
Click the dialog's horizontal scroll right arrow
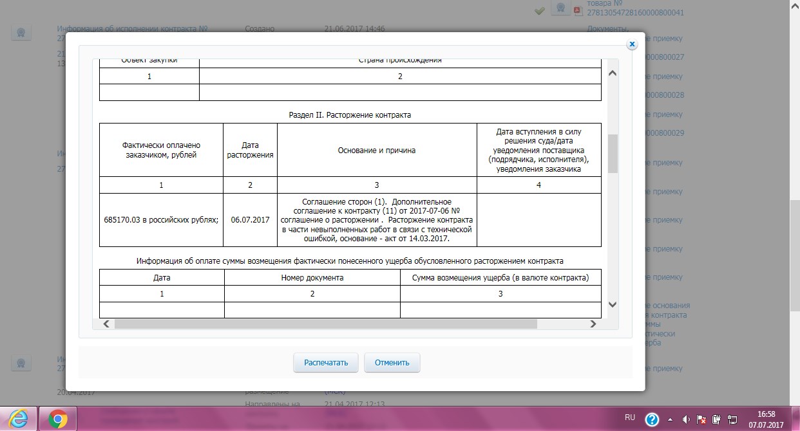click(x=593, y=324)
